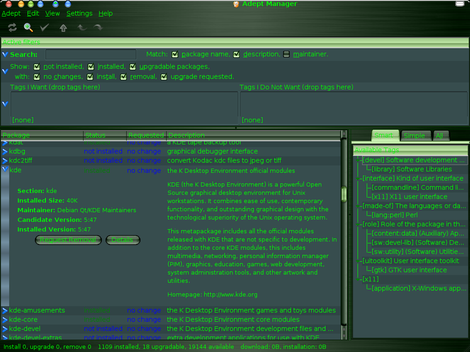Select the [role] Role of the package tag

point(414,225)
